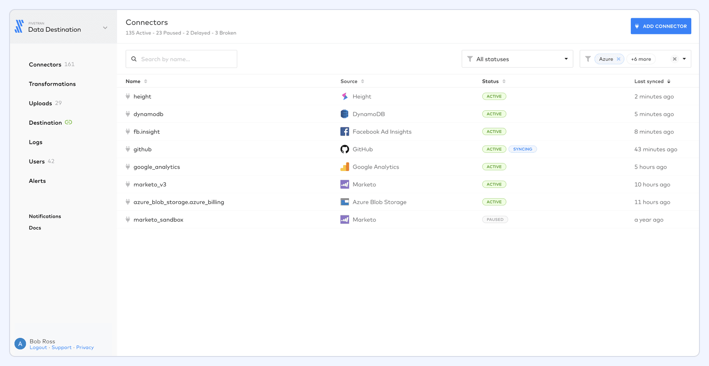Viewport: 709px width, 366px height.
Task: Click the Logout link
Action: point(39,347)
